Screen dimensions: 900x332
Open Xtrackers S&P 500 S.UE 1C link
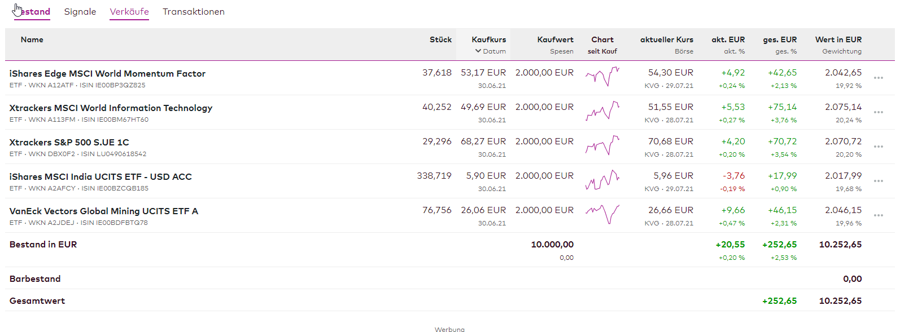(69, 143)
